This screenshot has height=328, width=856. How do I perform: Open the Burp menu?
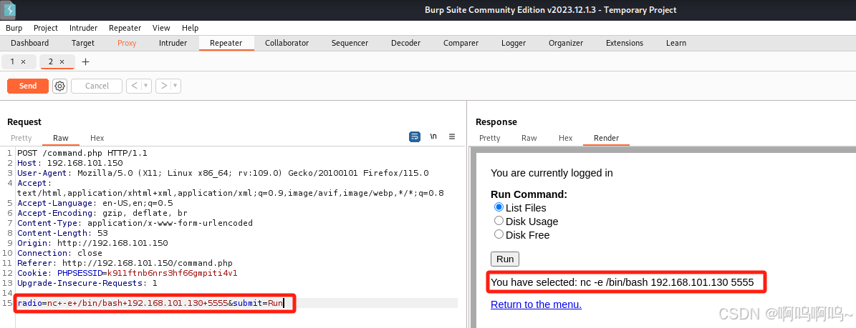[14, 28]
